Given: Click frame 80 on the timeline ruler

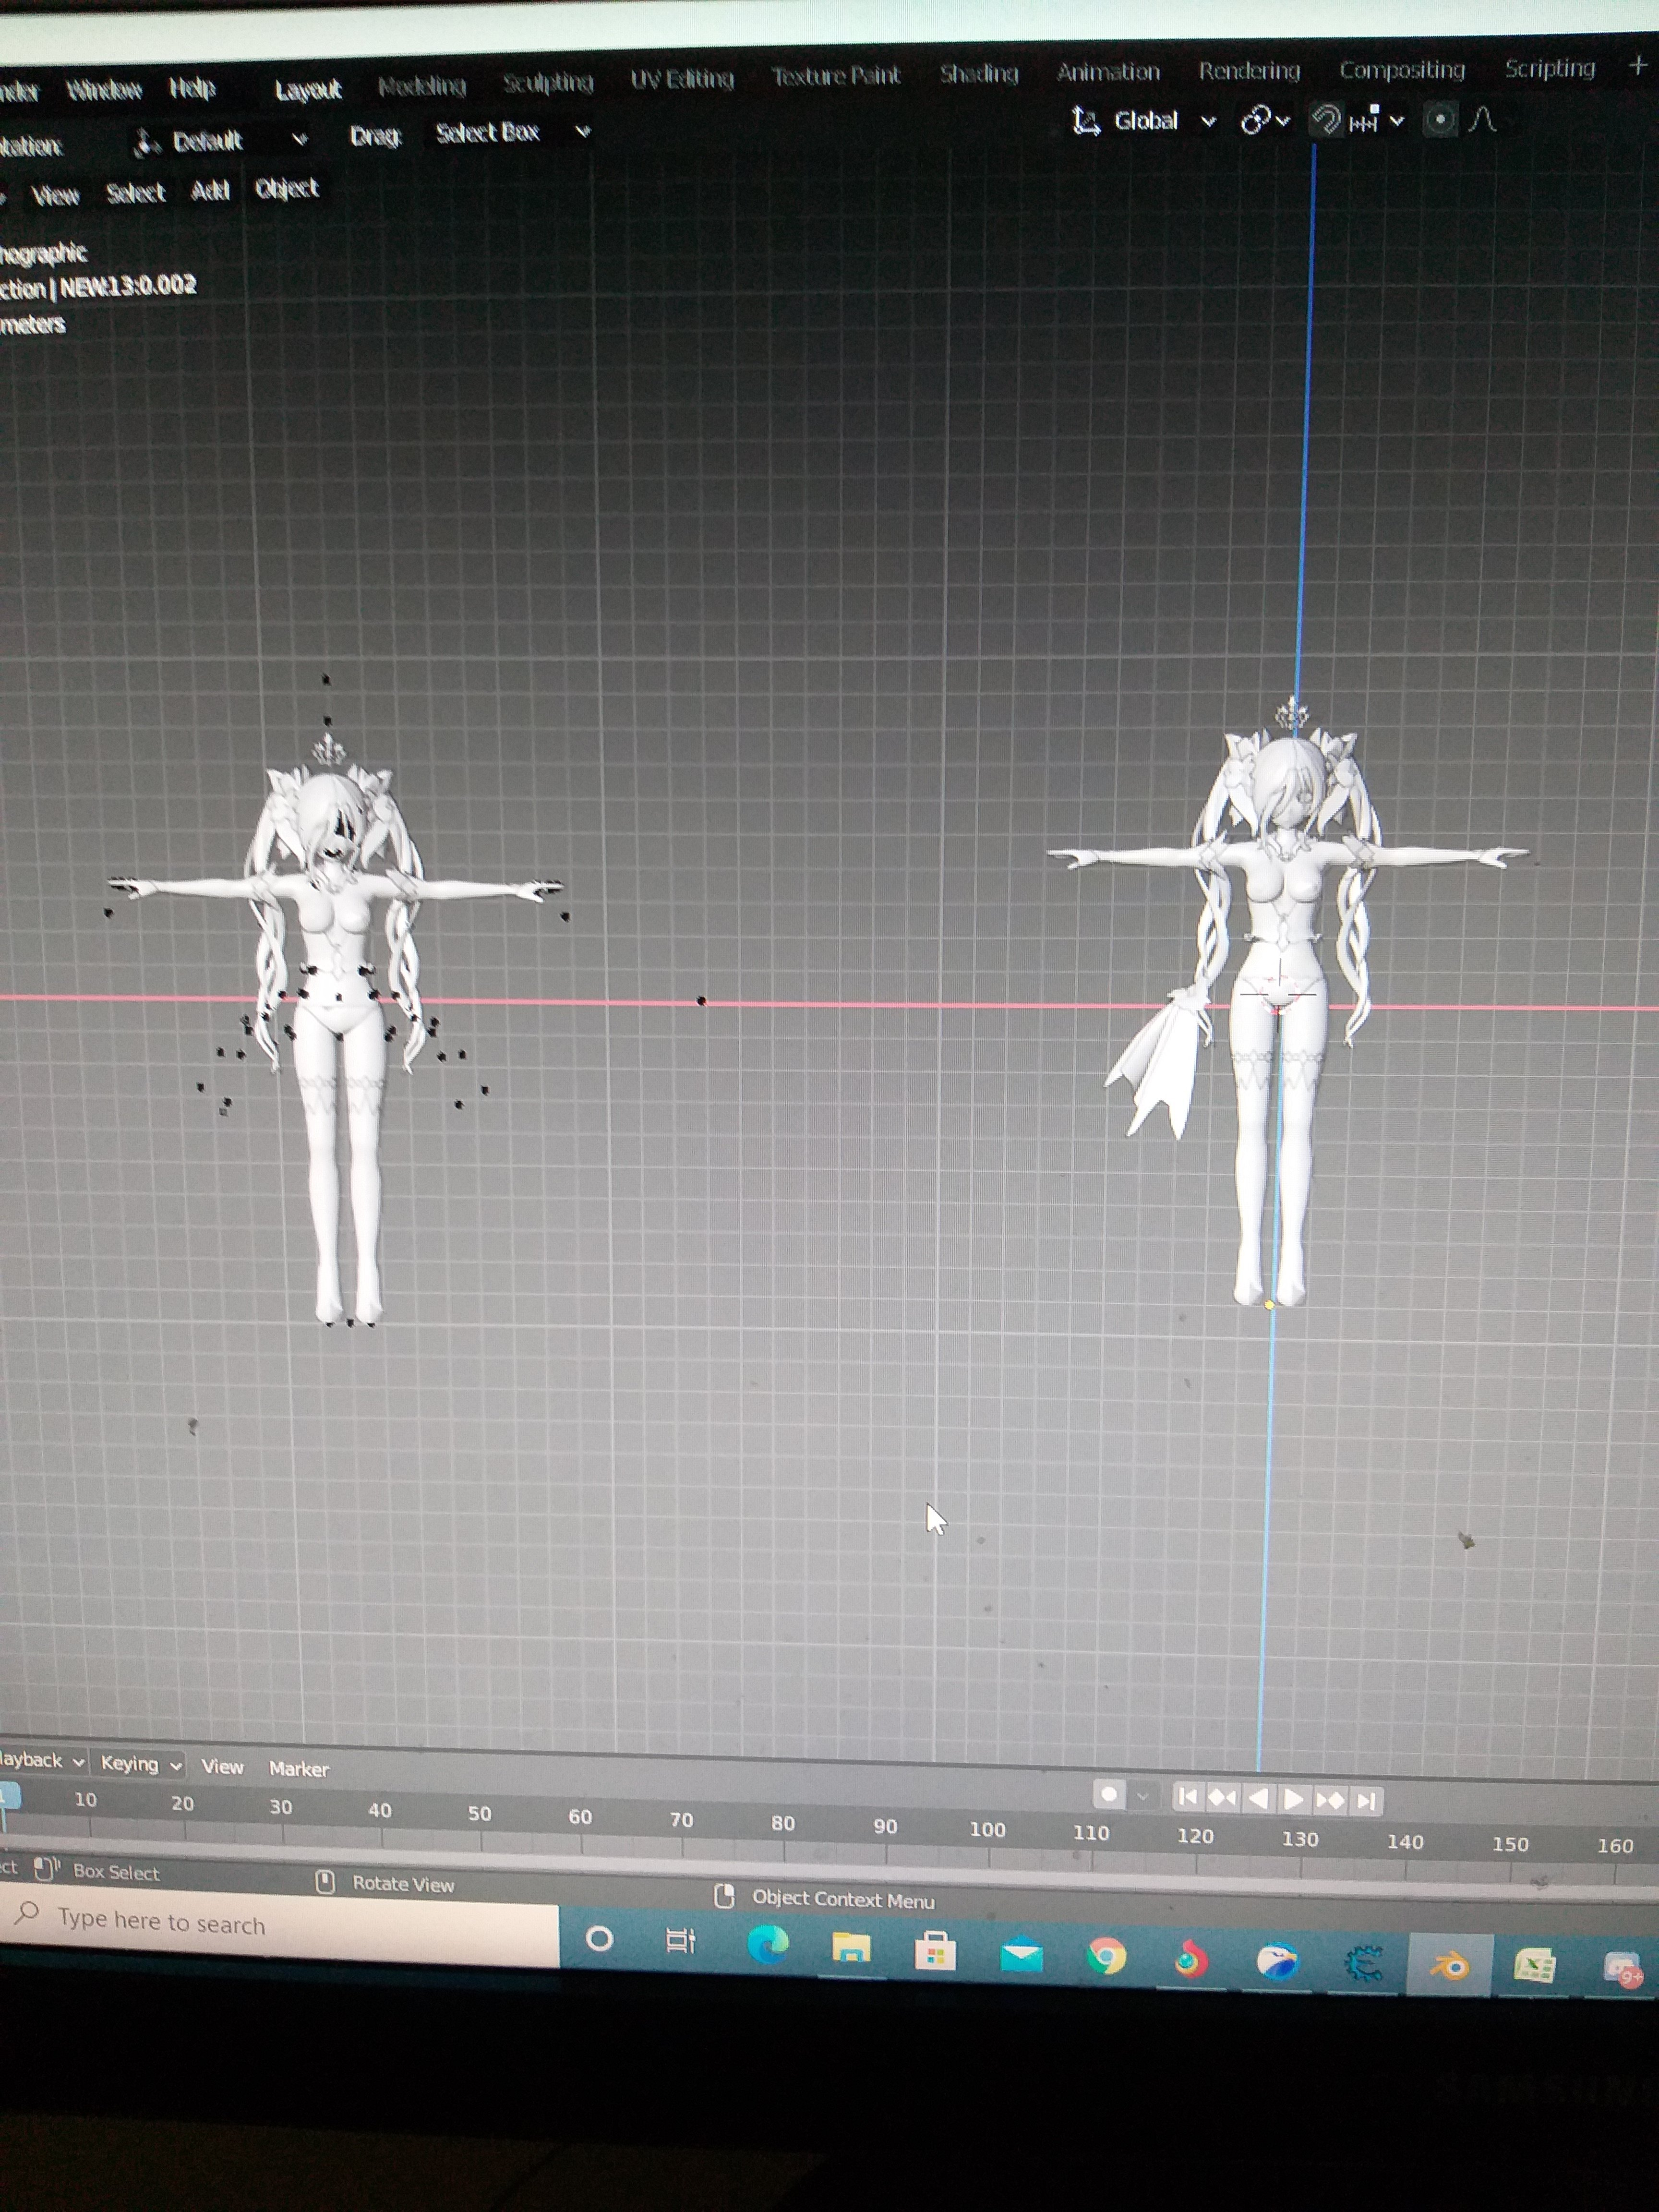Looking at the screenshot, I should click(783, 1823).
